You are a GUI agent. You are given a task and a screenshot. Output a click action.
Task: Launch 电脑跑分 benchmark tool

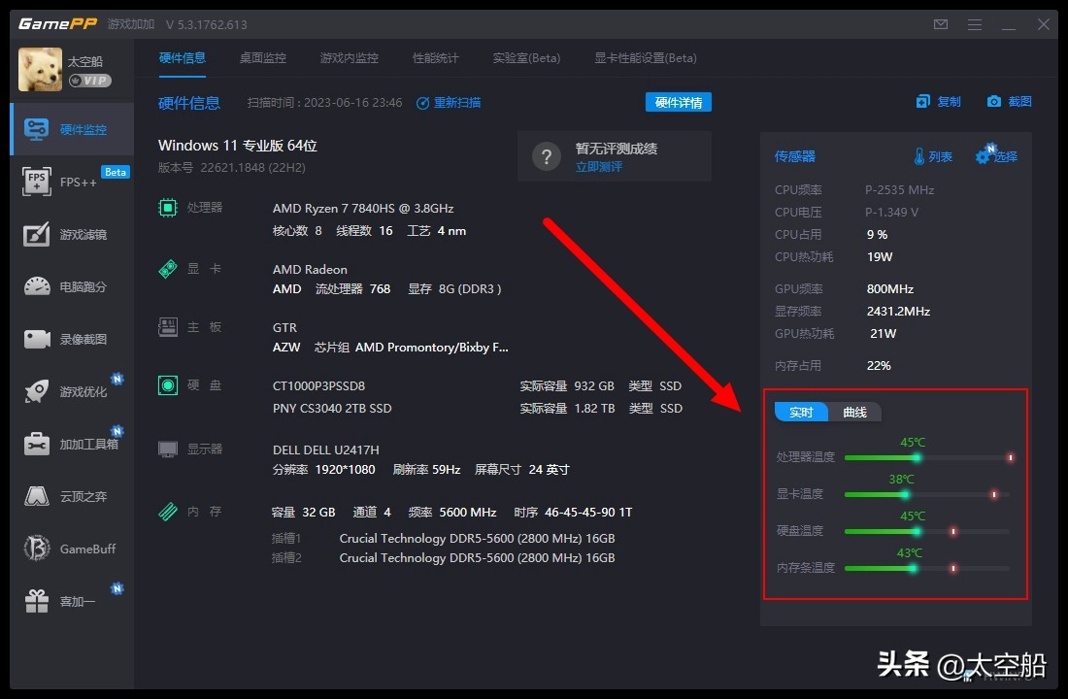73,286
